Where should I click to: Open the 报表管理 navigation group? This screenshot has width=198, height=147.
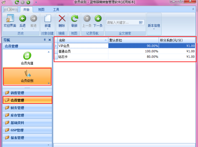(27, 138)
